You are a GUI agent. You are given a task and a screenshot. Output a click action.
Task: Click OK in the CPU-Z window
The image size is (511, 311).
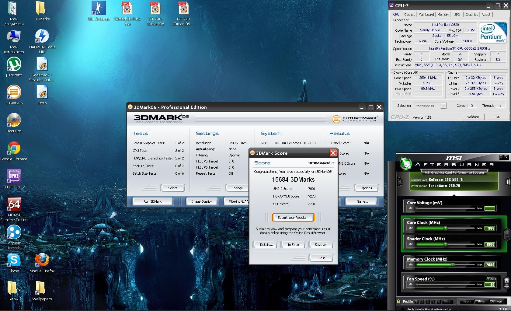pyautogui.click(x=497, y=117)
